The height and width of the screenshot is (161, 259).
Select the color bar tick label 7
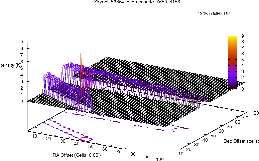point(243,48)
